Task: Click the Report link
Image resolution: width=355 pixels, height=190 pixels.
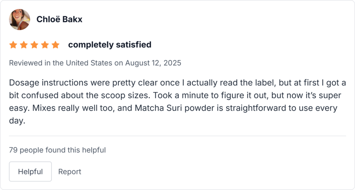Action: click(70, 172)
